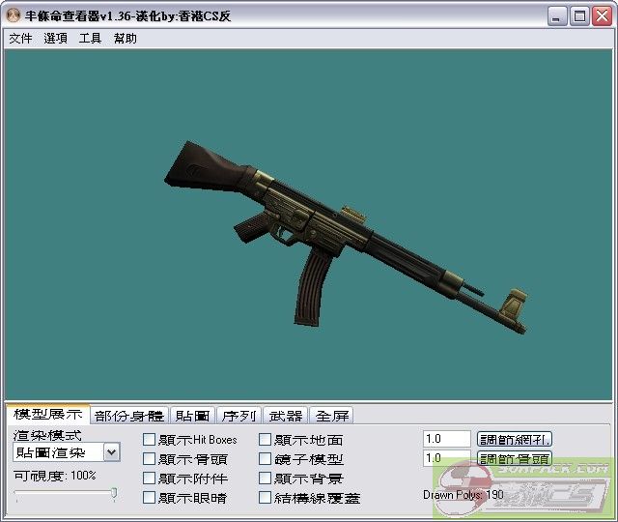618x522 pixels.
Task: Enable the 顯示地面 checkbox
Action: pos(266,440)
